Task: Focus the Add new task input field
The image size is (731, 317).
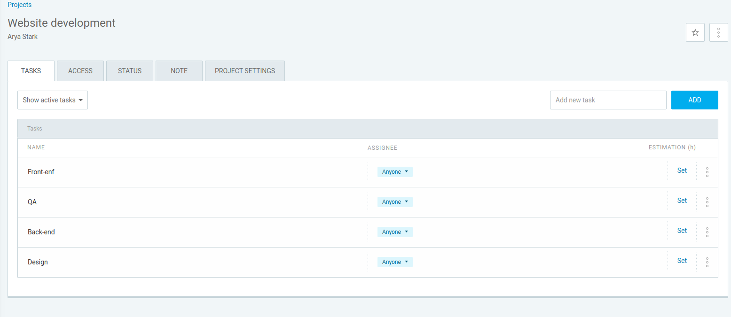Action: coord(608,100)
